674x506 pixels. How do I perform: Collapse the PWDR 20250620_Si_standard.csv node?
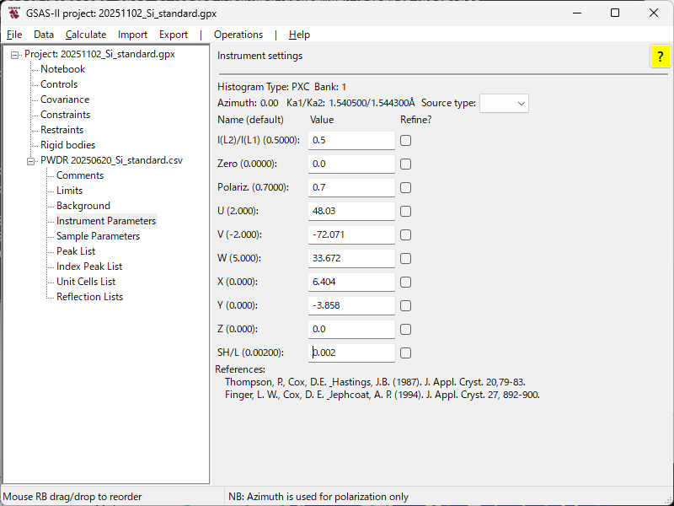tap(31, 161)
